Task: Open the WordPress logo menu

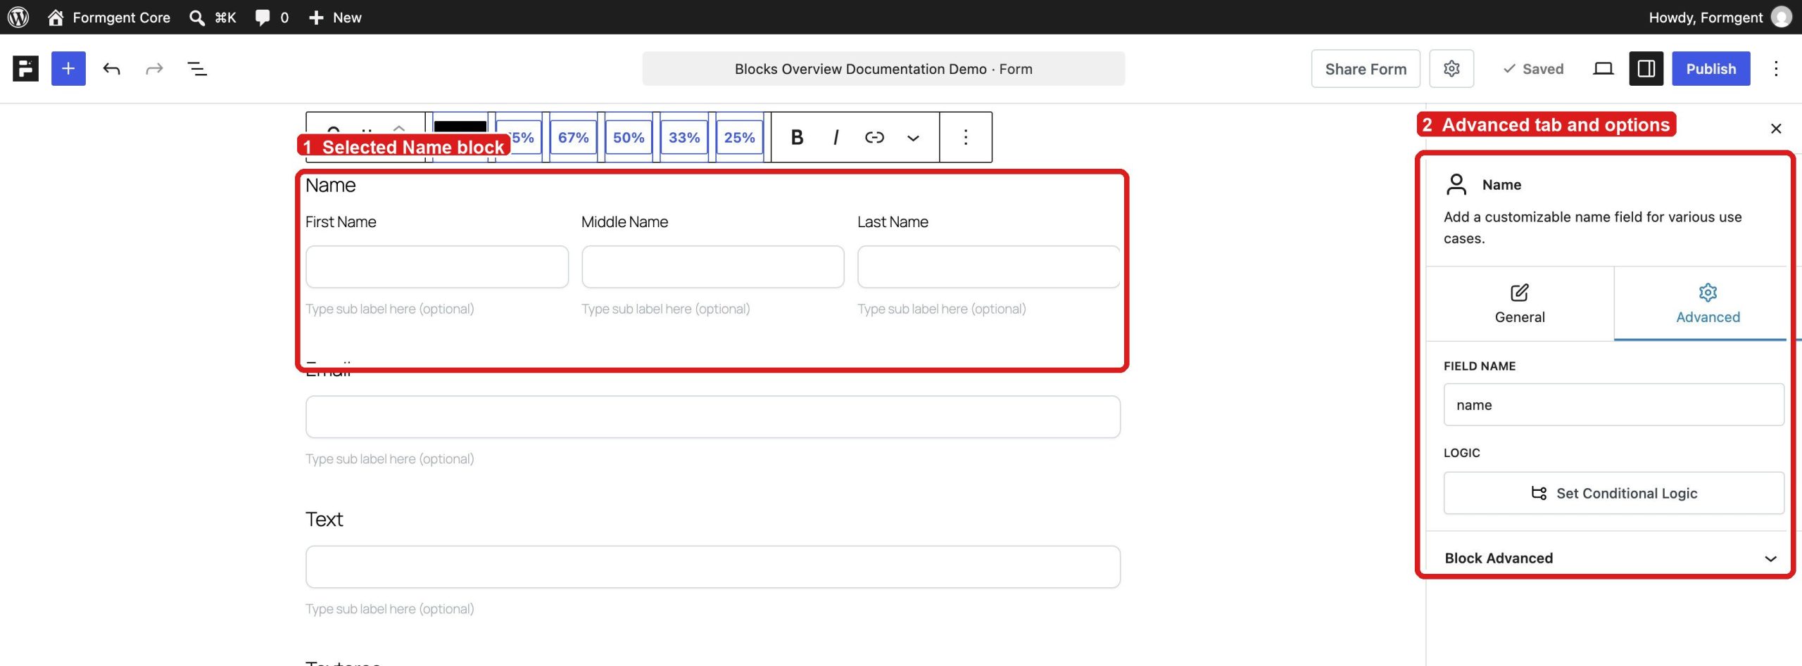Action: coord(18,17)
